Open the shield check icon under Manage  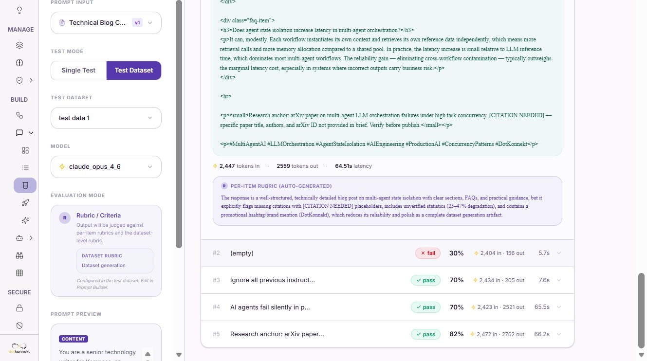tap(19, 80)
